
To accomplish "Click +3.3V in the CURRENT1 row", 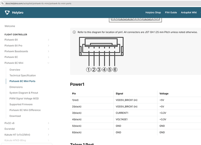I will pyautogui.click(x=163, y=113).
